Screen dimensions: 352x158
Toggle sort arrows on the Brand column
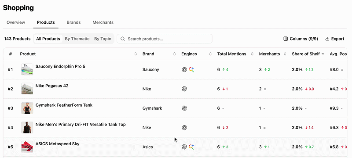[x=174, y=54]
